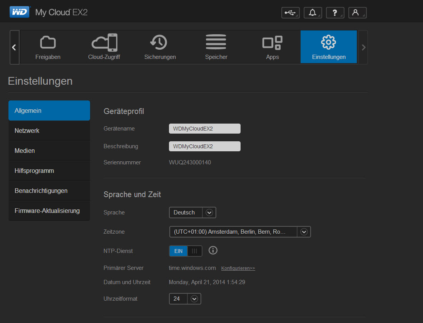
Task: Open the user account icon
Action: click(357, 13)
